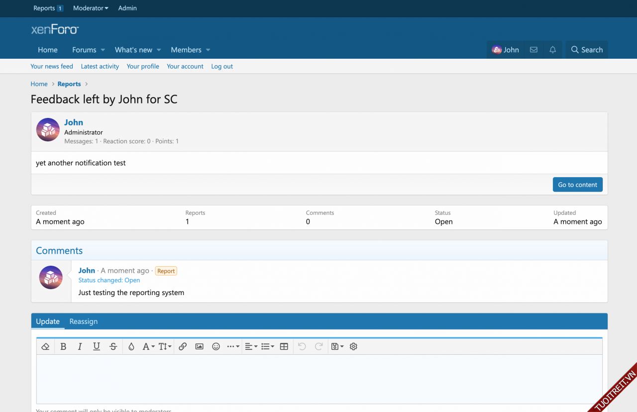Click the Insert link icon
Screen dimensions: 637x412
[183, 346]
